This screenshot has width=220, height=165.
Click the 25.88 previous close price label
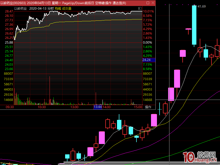tap(9, 42)
